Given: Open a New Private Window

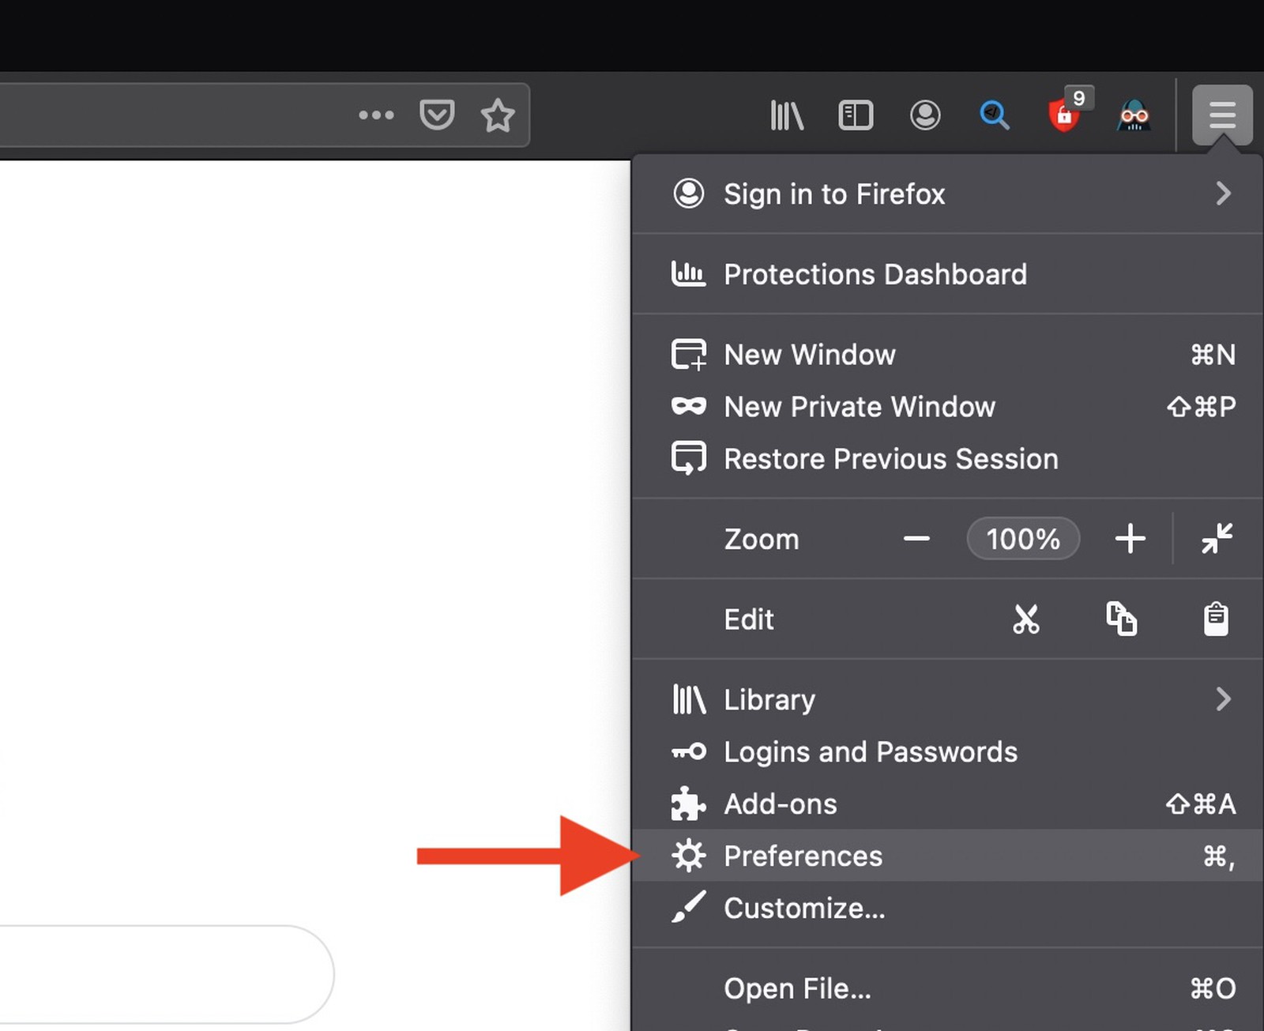Looking at the screenshot, I should (x=947, y=407).
